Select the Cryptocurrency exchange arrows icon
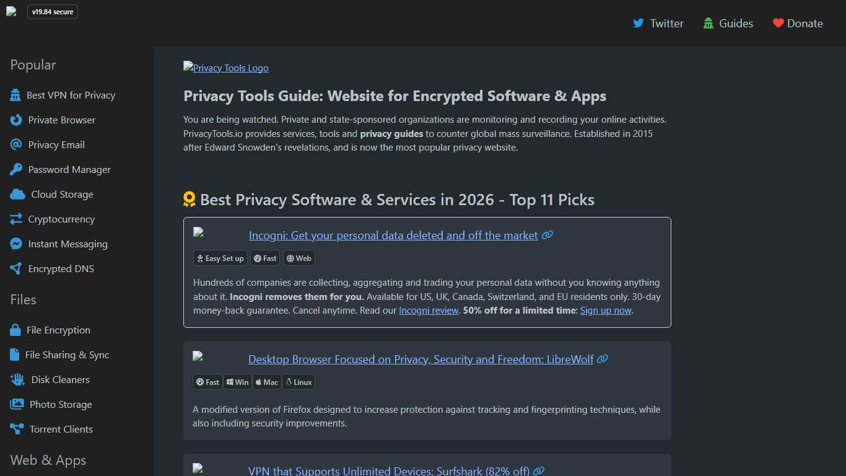846x476 pixels. (x=16, y=219)
